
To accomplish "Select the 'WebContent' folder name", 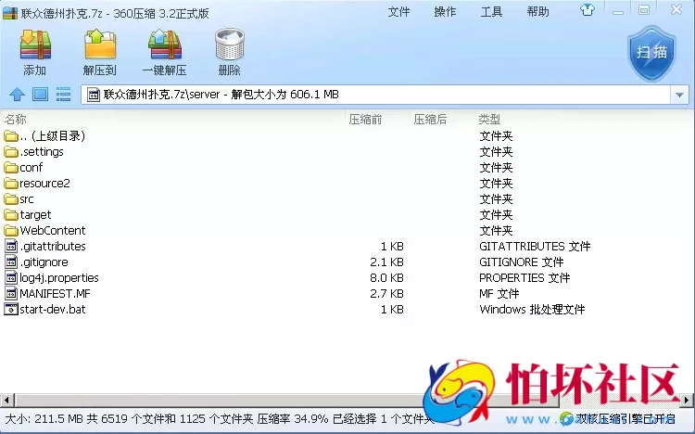I will (52, 231).
